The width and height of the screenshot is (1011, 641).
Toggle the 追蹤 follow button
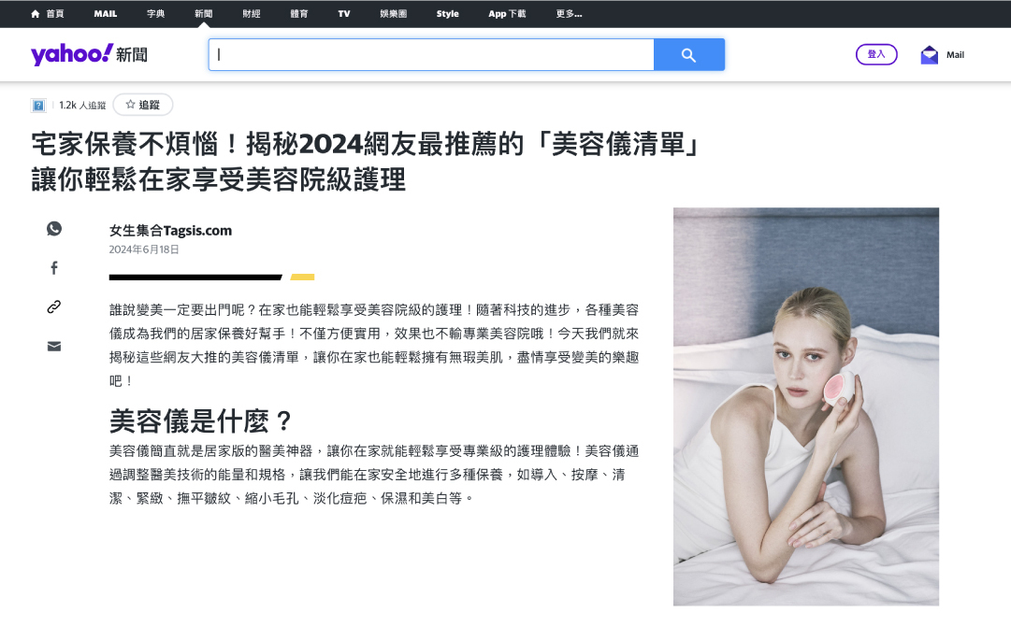click(143, 106)
